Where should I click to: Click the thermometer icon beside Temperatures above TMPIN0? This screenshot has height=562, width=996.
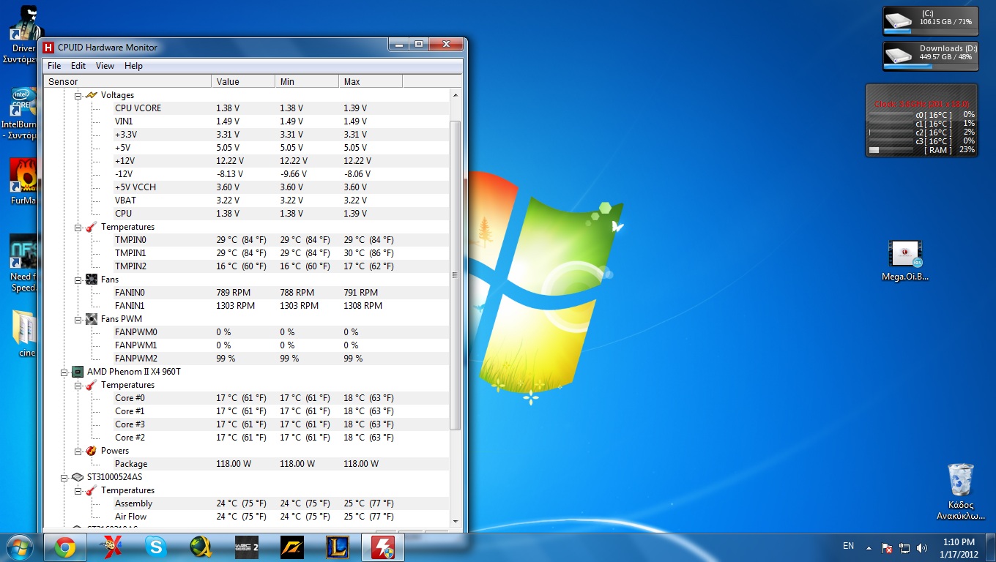coord(92,227)
